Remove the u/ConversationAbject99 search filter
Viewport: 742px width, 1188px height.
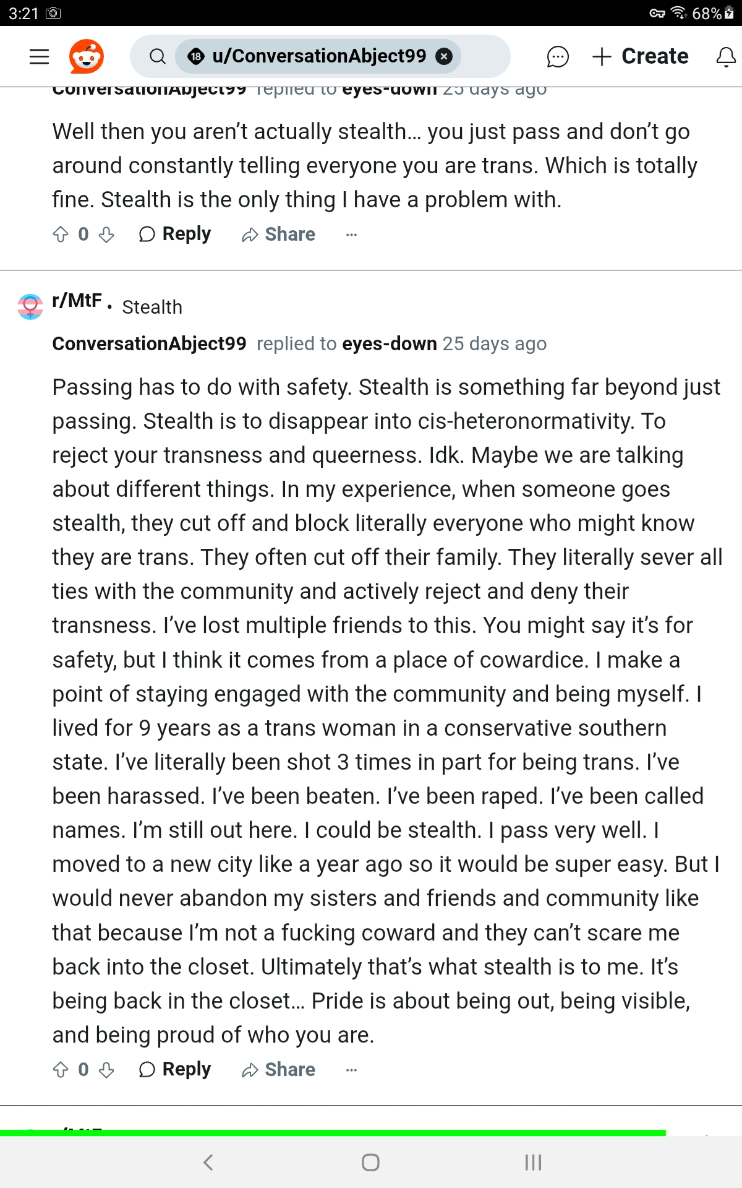point(443,56)
